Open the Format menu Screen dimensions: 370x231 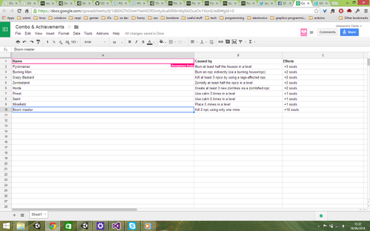point(64,33)
